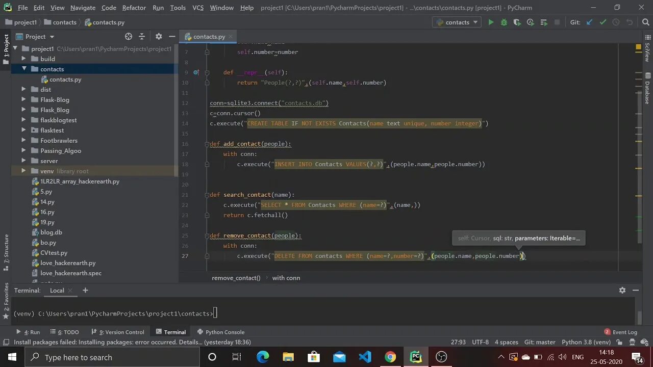Fold the search_contact function at line 21

(x=207, y=195)
